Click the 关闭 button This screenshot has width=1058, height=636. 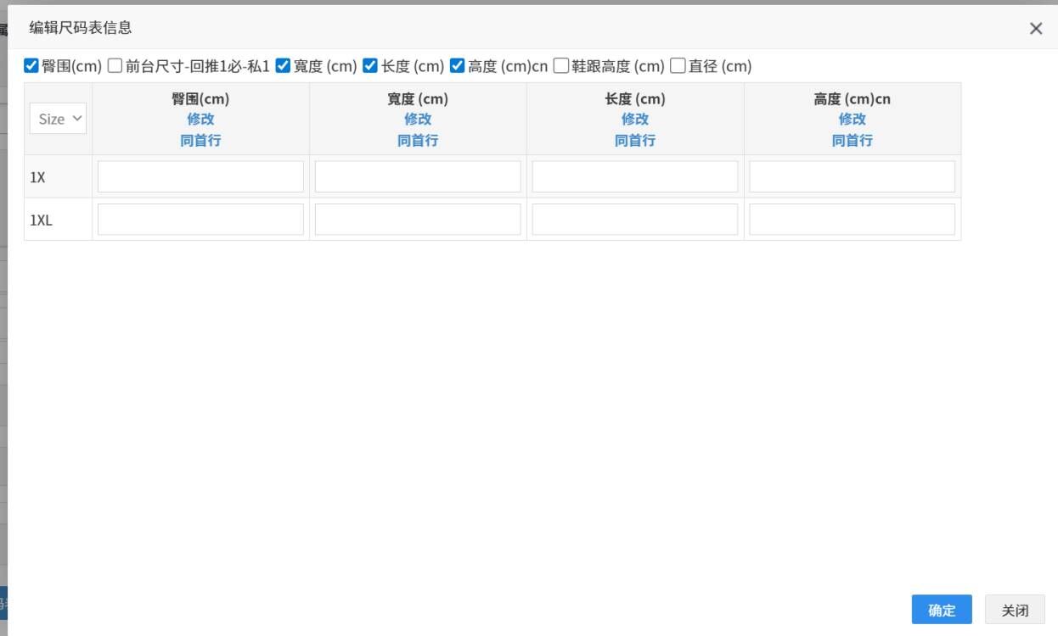1015,610
